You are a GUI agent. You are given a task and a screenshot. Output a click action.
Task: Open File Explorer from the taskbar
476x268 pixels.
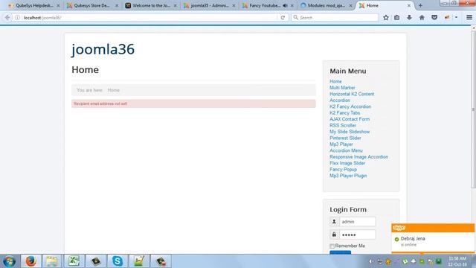(x=51, y=261)
